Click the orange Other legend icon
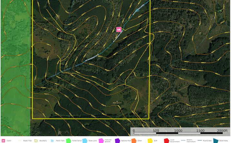 click(134, 141)
